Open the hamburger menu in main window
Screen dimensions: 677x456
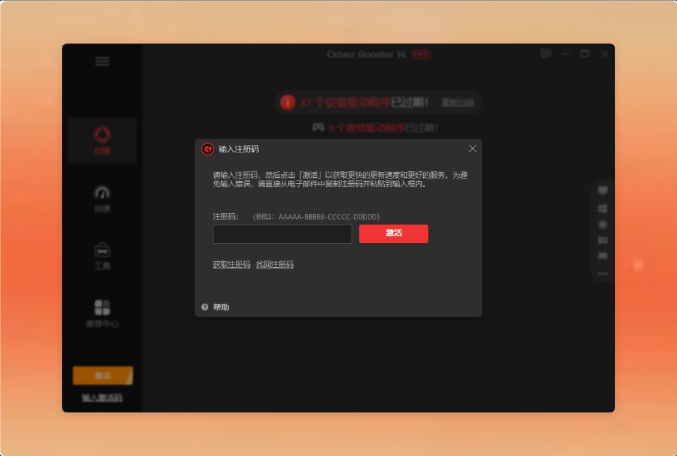point(102,61)
